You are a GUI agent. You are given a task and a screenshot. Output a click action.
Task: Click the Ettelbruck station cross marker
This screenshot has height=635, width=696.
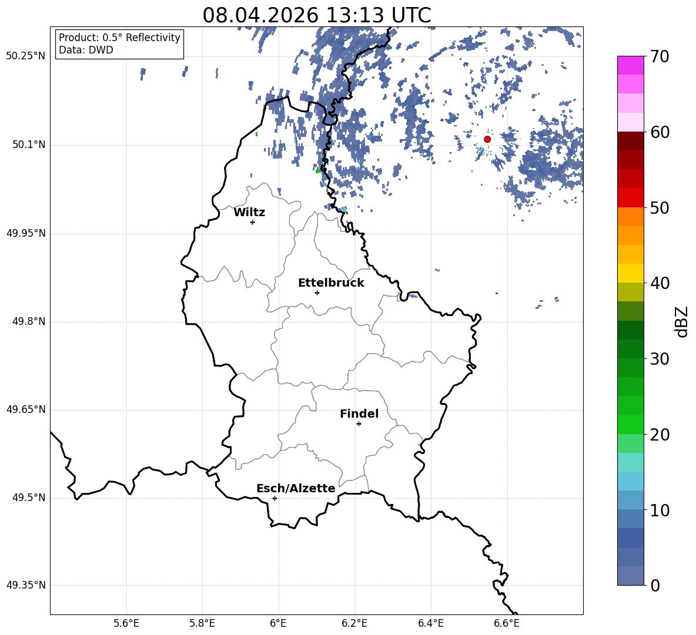tap(317, 293)
